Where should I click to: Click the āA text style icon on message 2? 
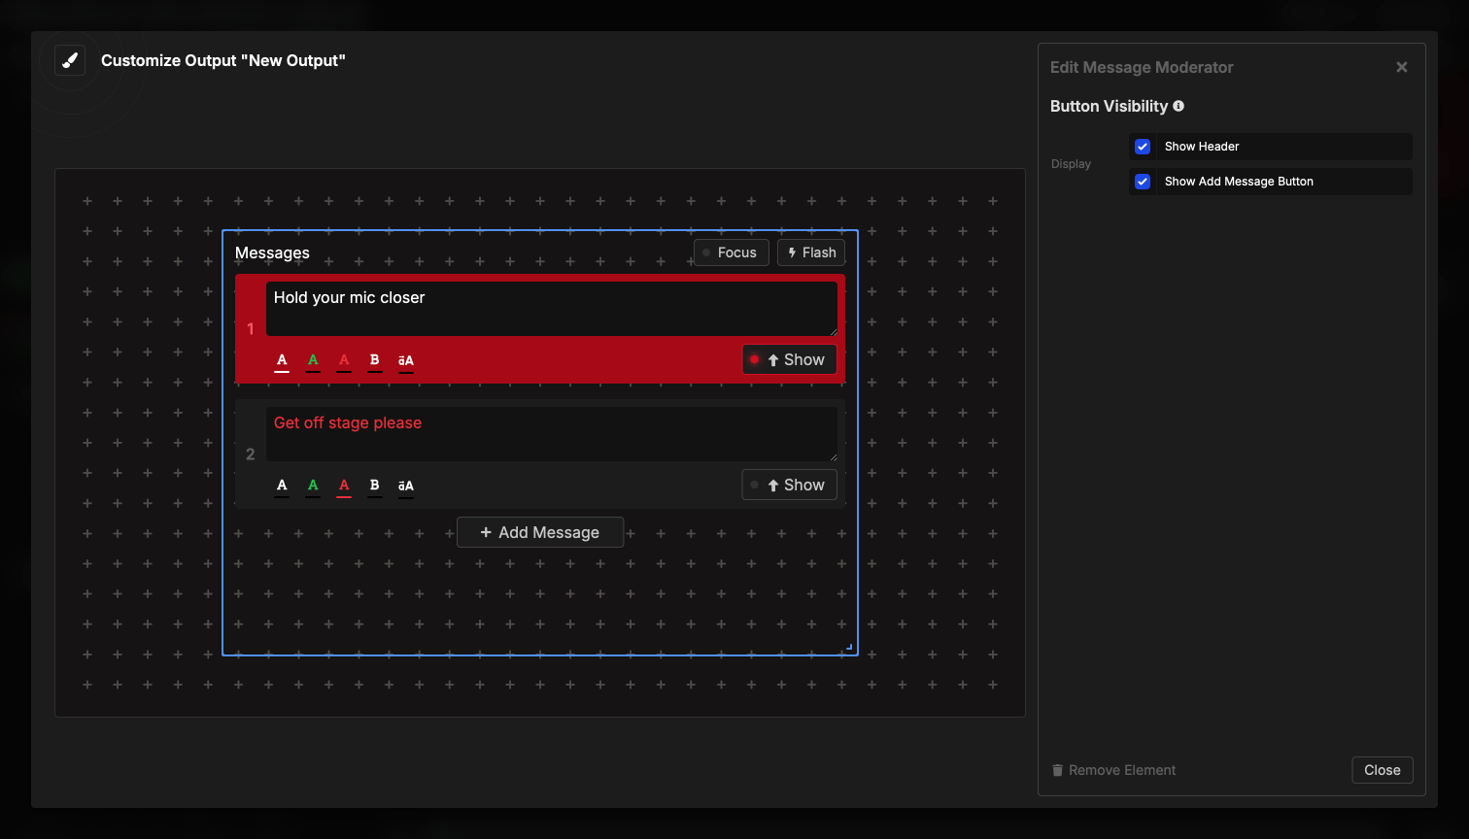point(405,486)
